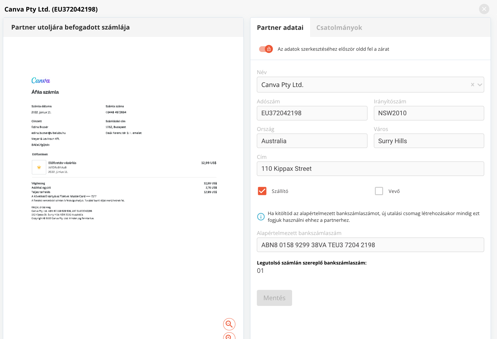
Task: Click the Áfás számla invoice heading
Action: pos(45,92)
